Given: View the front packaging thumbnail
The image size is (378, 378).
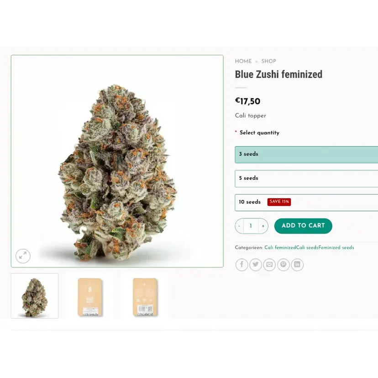Looking at the screenshot, I should (90, 297).
